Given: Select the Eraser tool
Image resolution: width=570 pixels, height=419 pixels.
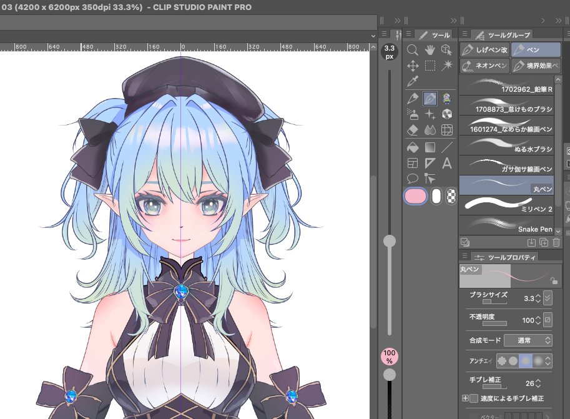Looking at the screenshot, I should [x=412, y=130].
